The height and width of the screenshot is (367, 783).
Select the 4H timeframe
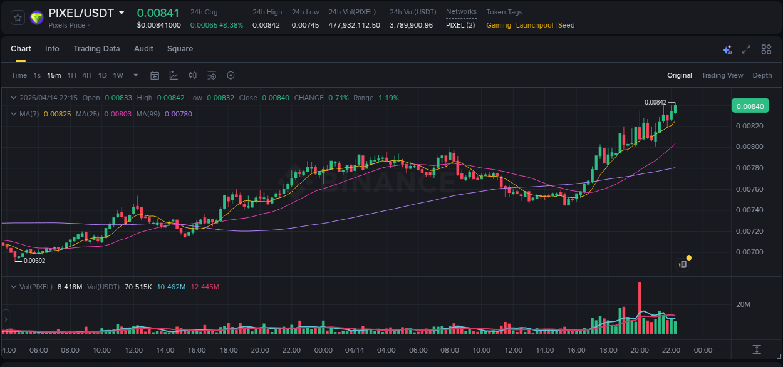pyautogui.click(x=87, y=75)
